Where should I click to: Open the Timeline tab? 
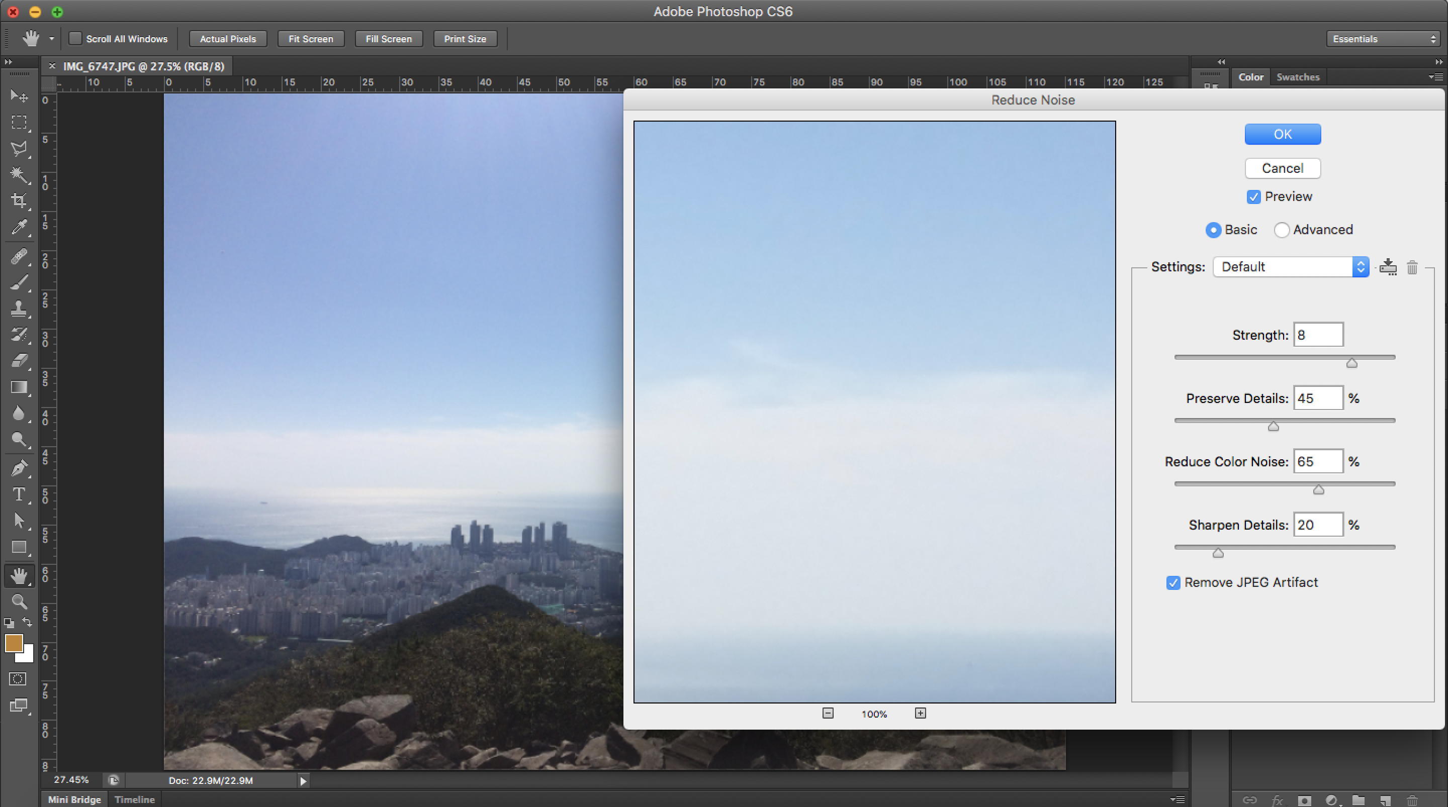coord(134,799)
